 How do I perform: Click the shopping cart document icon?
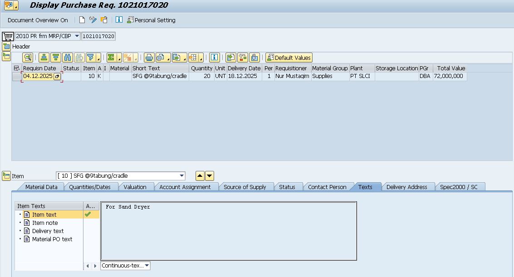[8, 36]
